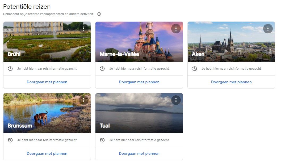Click the "Aken" destination title
This screenshot has height=164, width=281.
pyautogui.click(x=198, y=54)
